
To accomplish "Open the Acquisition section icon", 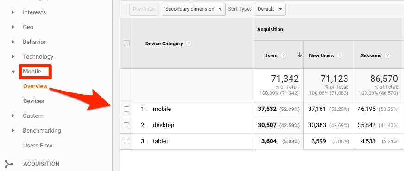I will [x=8, y=164].
